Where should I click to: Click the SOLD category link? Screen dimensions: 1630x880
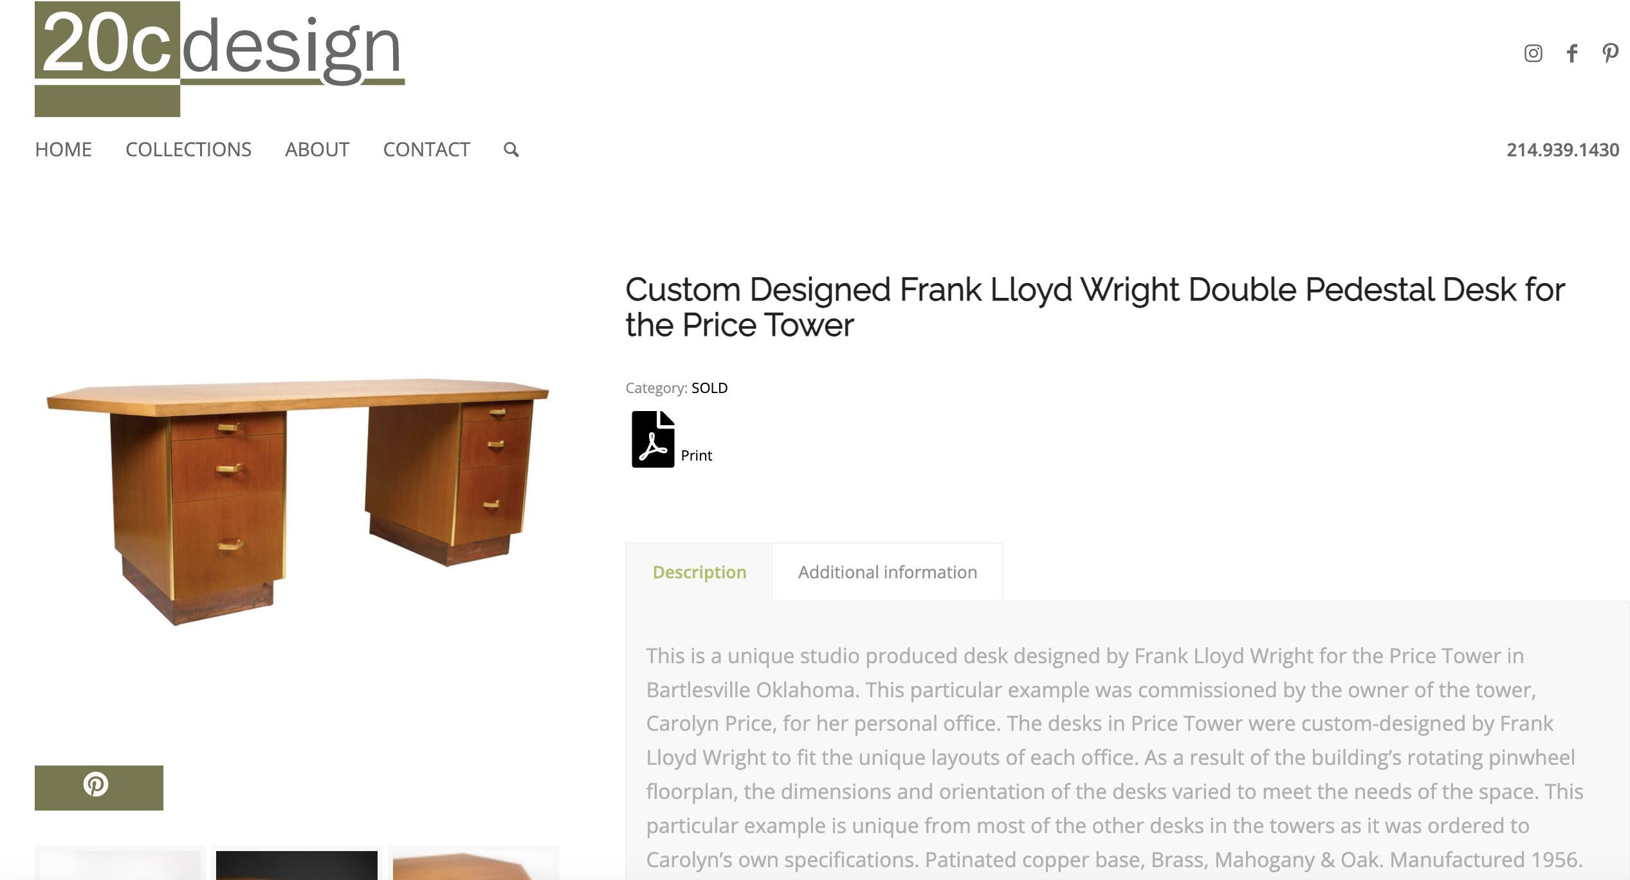click(710, 388)
